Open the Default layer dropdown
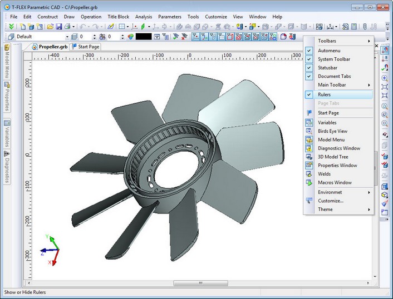 click(67, 37)
